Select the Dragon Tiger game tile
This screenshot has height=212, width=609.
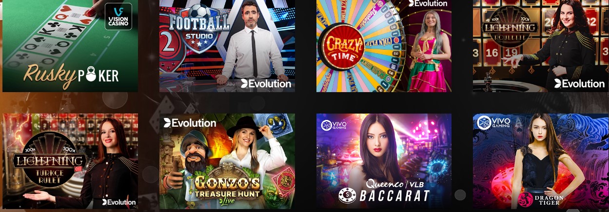[541, 161]
